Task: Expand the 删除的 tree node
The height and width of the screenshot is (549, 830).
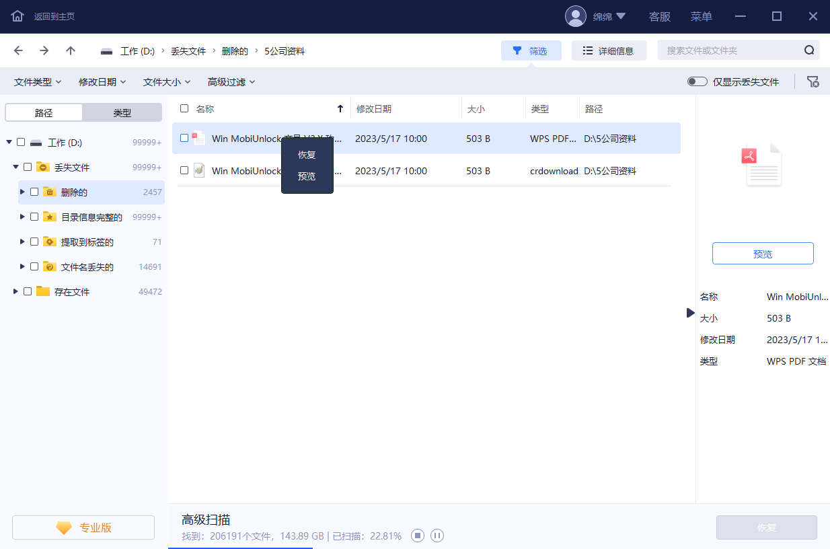Action: coord(22,192)
